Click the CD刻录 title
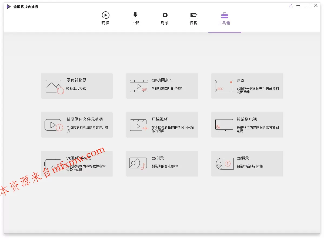The image size is (324, 240). coord(158,158)
